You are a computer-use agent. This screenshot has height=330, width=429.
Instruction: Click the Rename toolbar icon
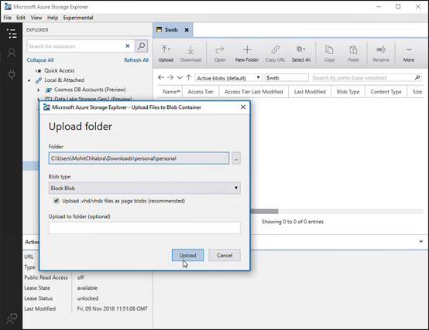(x=381, y=54)
